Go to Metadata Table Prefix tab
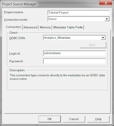Image resolution: width=114 pixels, height=126 pixels. click(x=68, y=27)
